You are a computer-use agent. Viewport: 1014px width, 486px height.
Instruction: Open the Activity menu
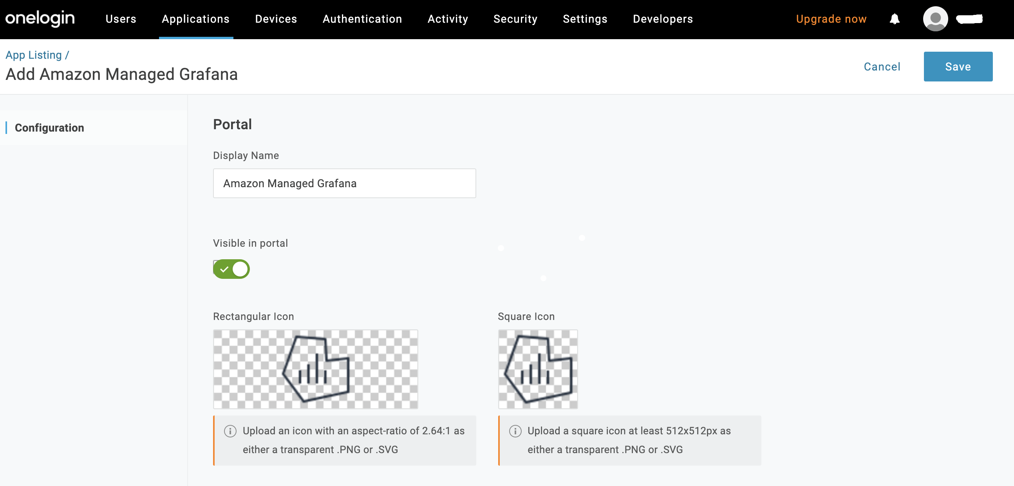448,19
